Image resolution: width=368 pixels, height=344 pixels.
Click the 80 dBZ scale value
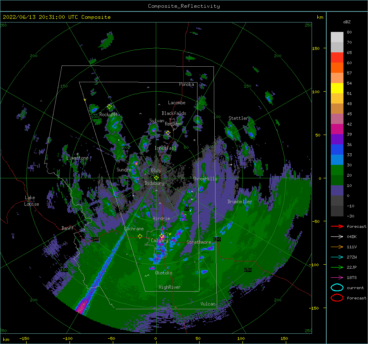[349, 32]
